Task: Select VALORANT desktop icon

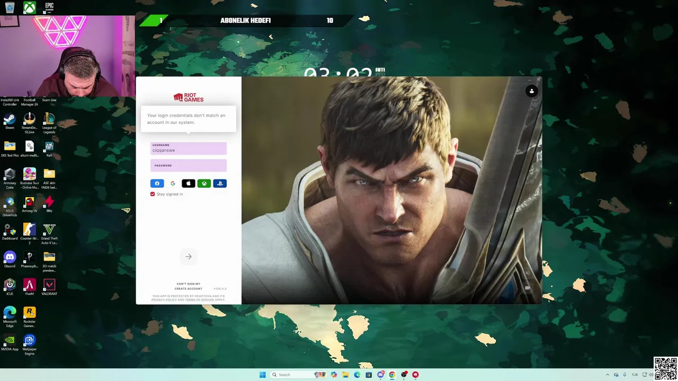Action: click(x=49, y=287)
